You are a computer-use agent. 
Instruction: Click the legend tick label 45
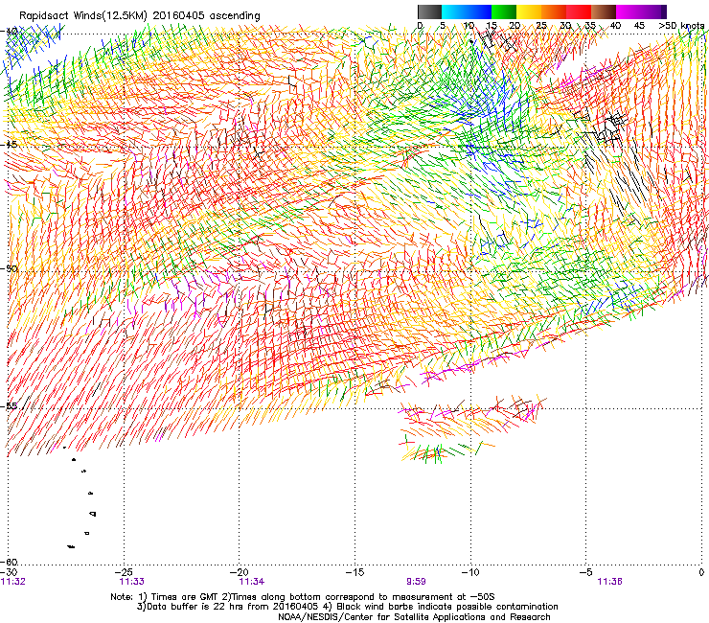639,26
